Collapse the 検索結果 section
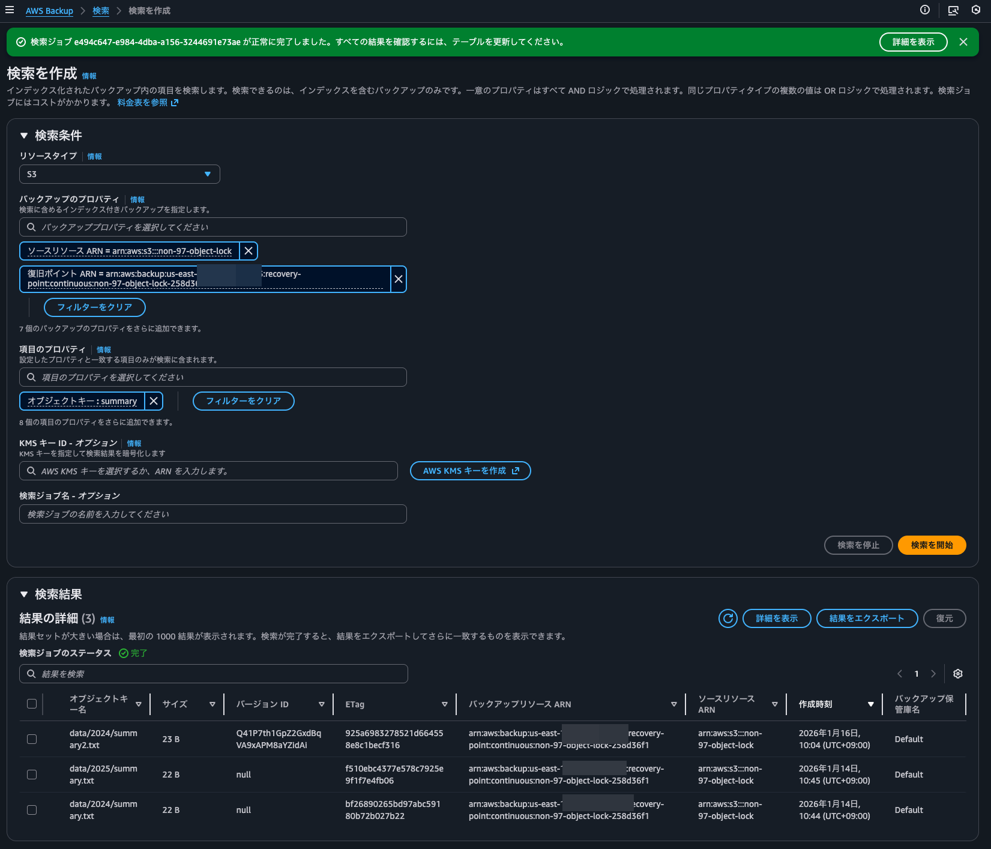This screenshot has height=849, width=991. click(x=24, y=594)
